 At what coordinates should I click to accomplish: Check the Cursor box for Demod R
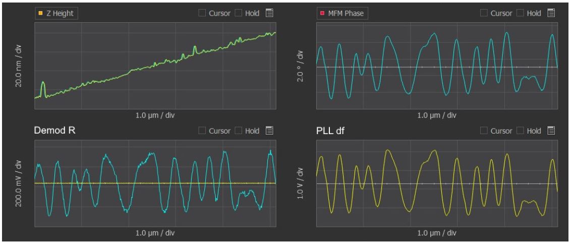tap(202, 131)
